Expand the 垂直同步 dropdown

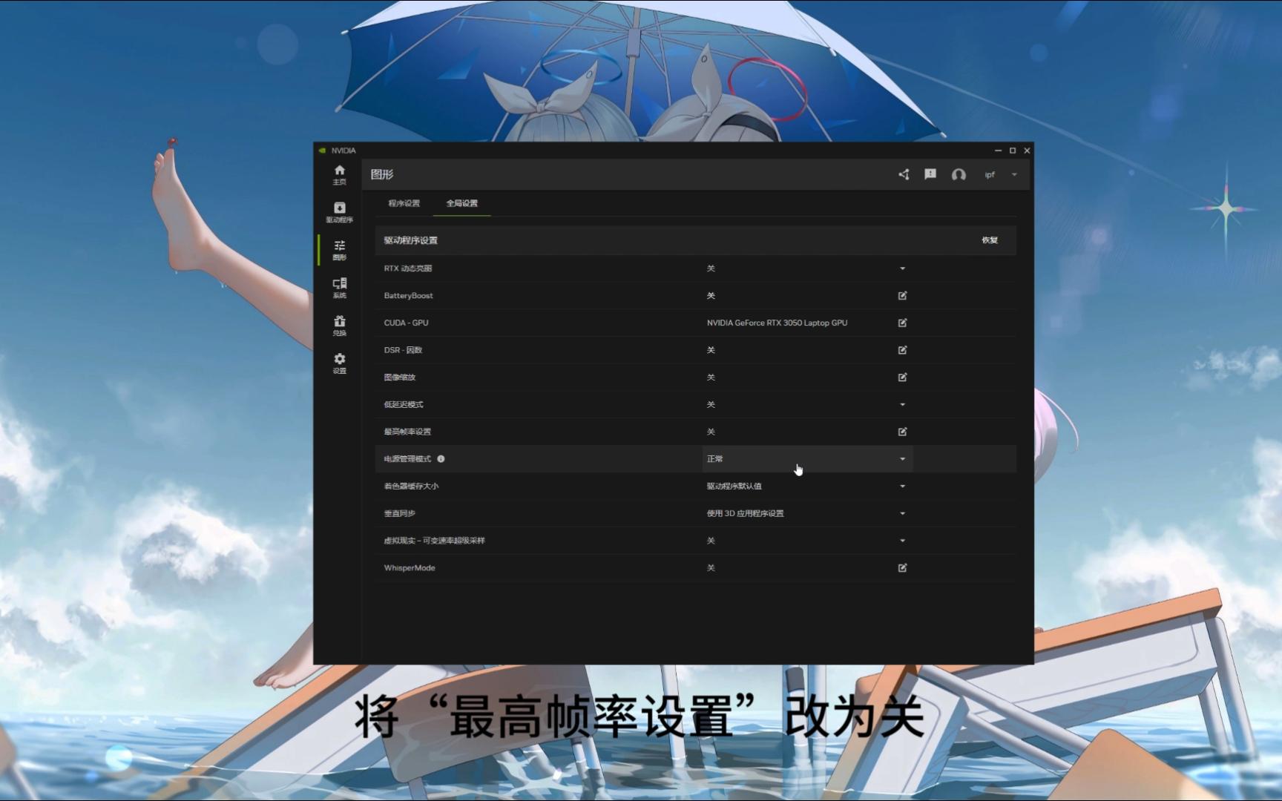coord(903,512)
